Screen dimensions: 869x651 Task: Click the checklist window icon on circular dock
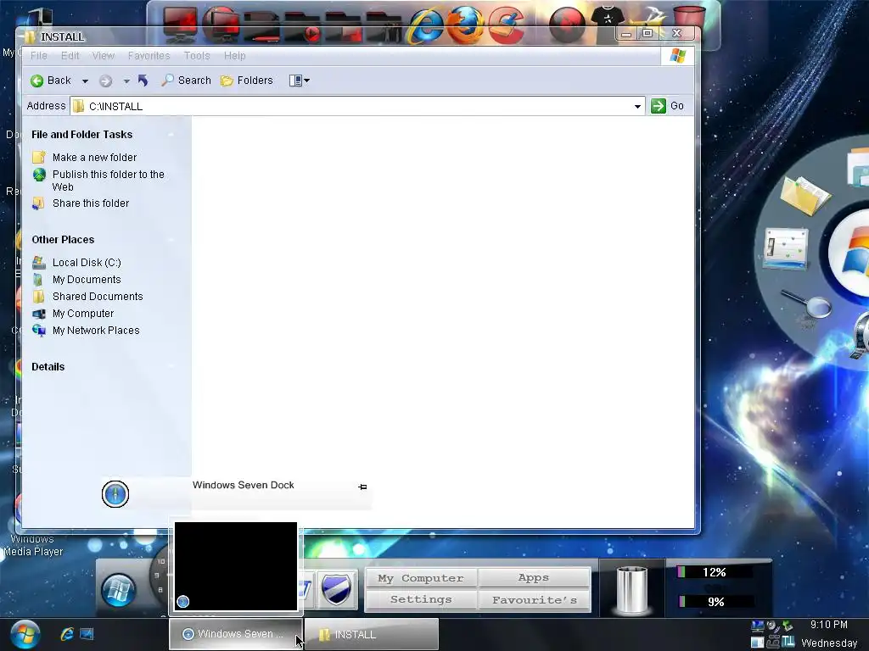[786, 248]
